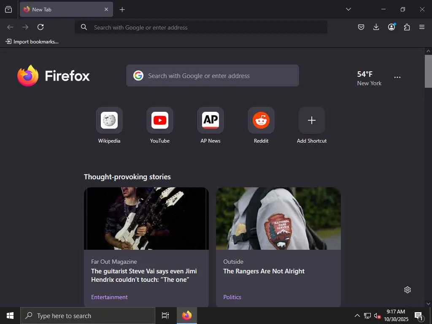The image size is (432, 324).
Task: Open the new tab customize gear
Action: coord(408,290)
